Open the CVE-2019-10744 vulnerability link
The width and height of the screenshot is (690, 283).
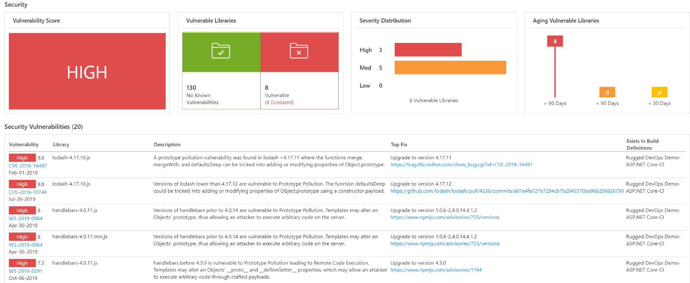click(x=28, y=192)
